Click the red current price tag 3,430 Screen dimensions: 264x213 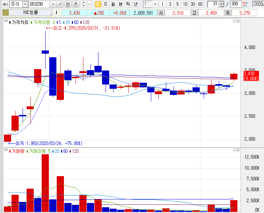tap(251, 76)
